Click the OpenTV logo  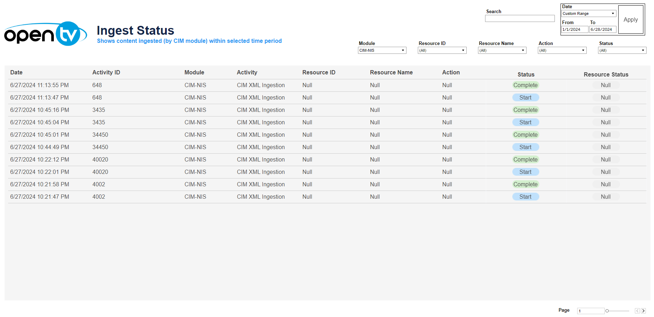[x=45, y=34]
